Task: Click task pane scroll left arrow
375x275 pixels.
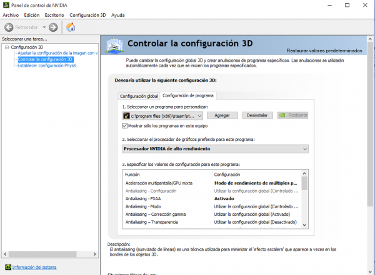Action: 5,254
